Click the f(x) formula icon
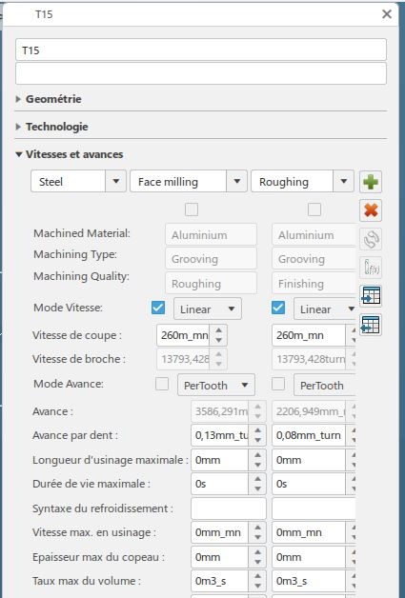 [371, 268]
